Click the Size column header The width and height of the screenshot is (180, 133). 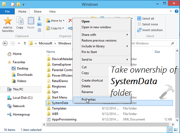click(157, 52)
